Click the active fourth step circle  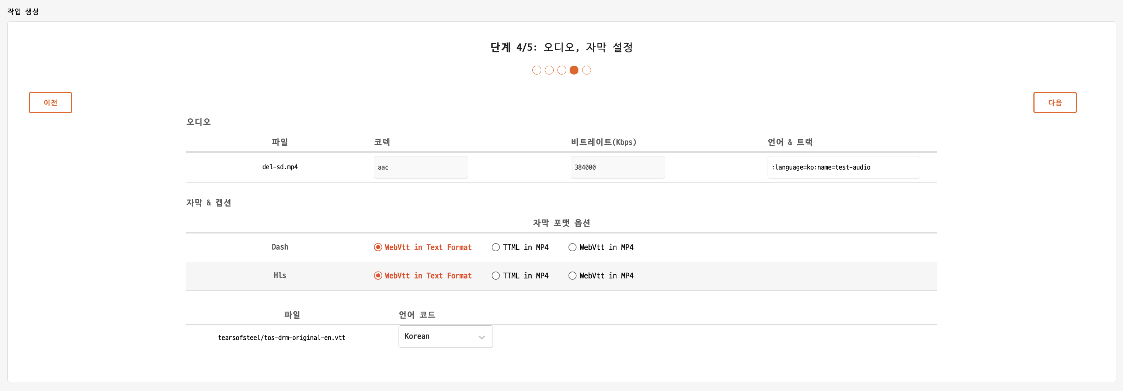[x=574, y=70]
